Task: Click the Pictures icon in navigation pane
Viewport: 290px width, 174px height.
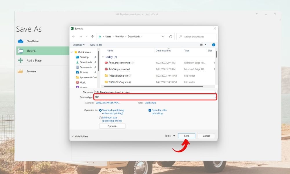Action: (77, 72)
